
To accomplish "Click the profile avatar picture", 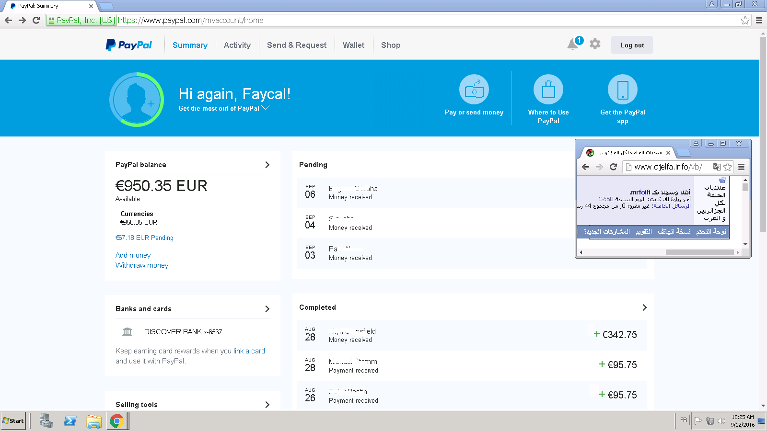I will pyautogui.click(x=137, y=100).
